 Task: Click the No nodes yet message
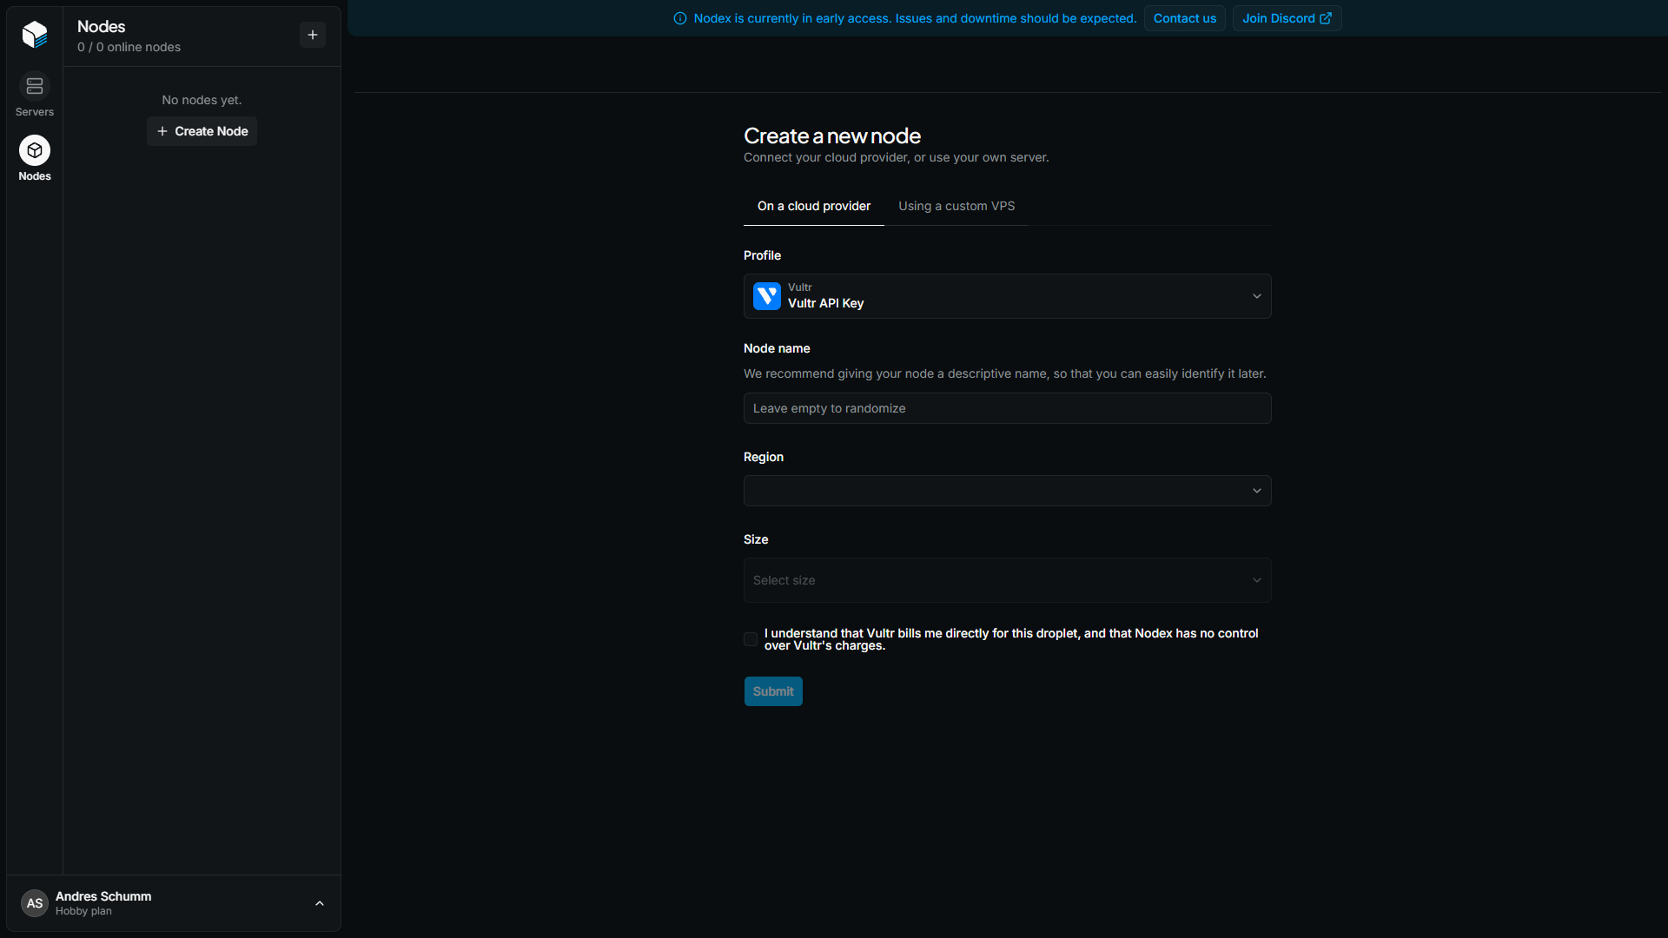tap(202, 100)
